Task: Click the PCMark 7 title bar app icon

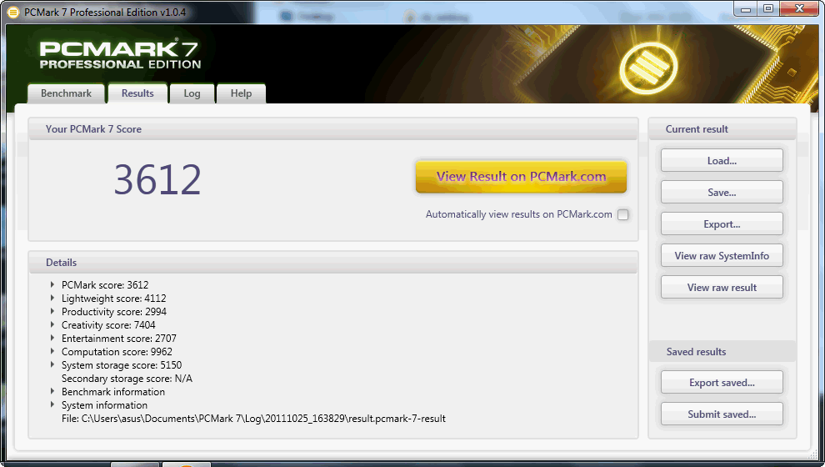Action: [12, 13]
